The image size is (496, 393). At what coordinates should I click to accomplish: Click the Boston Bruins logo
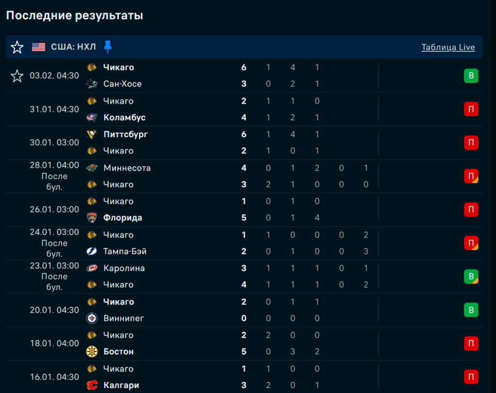tap(92, 352)
